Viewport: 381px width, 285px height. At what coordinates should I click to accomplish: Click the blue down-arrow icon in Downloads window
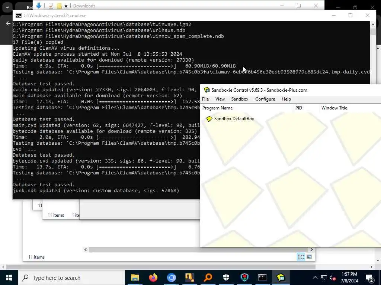coord(38,6)
